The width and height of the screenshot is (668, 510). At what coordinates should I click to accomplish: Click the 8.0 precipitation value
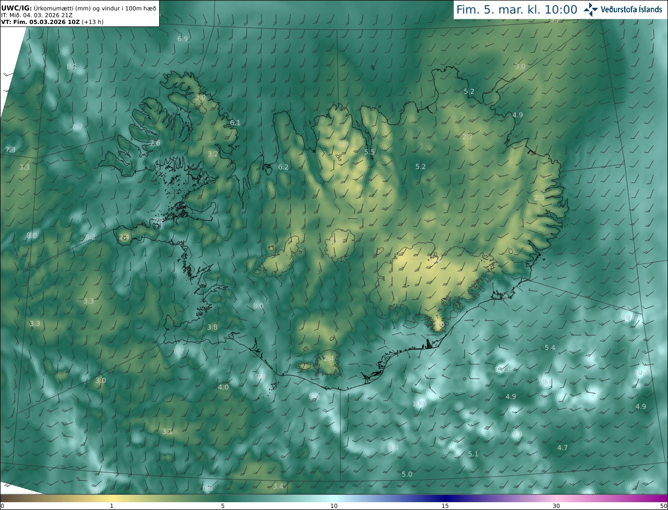coord(258,306)
